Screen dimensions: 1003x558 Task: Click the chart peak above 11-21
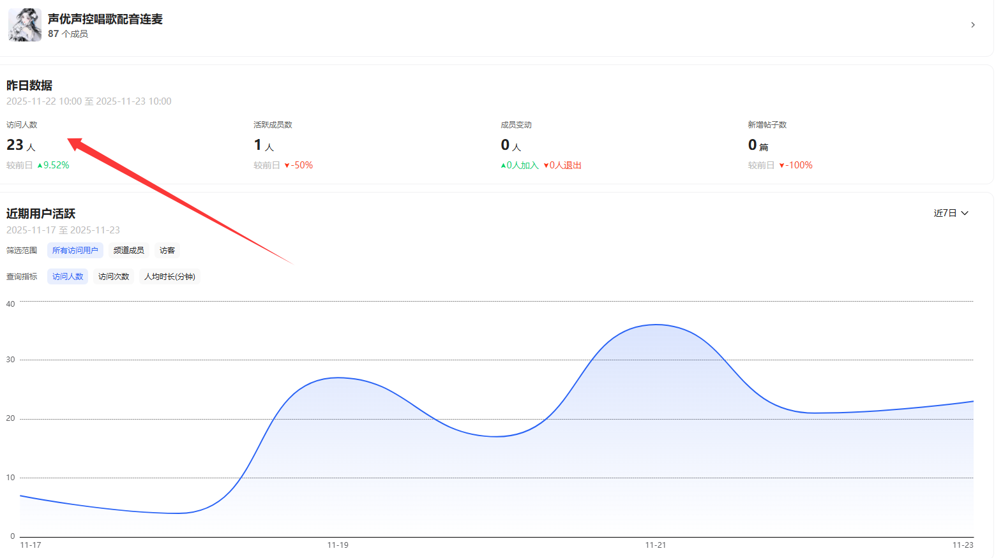(x=656, y=325)
